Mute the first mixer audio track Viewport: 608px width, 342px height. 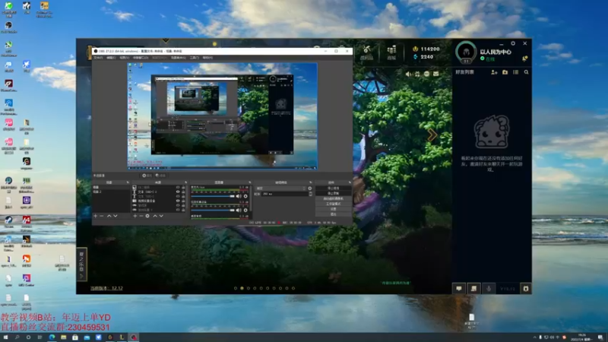[239, 196]
